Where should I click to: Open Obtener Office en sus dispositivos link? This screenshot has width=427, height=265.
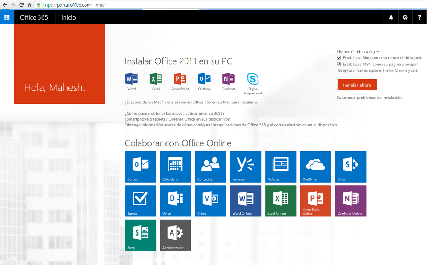[199, 119]
